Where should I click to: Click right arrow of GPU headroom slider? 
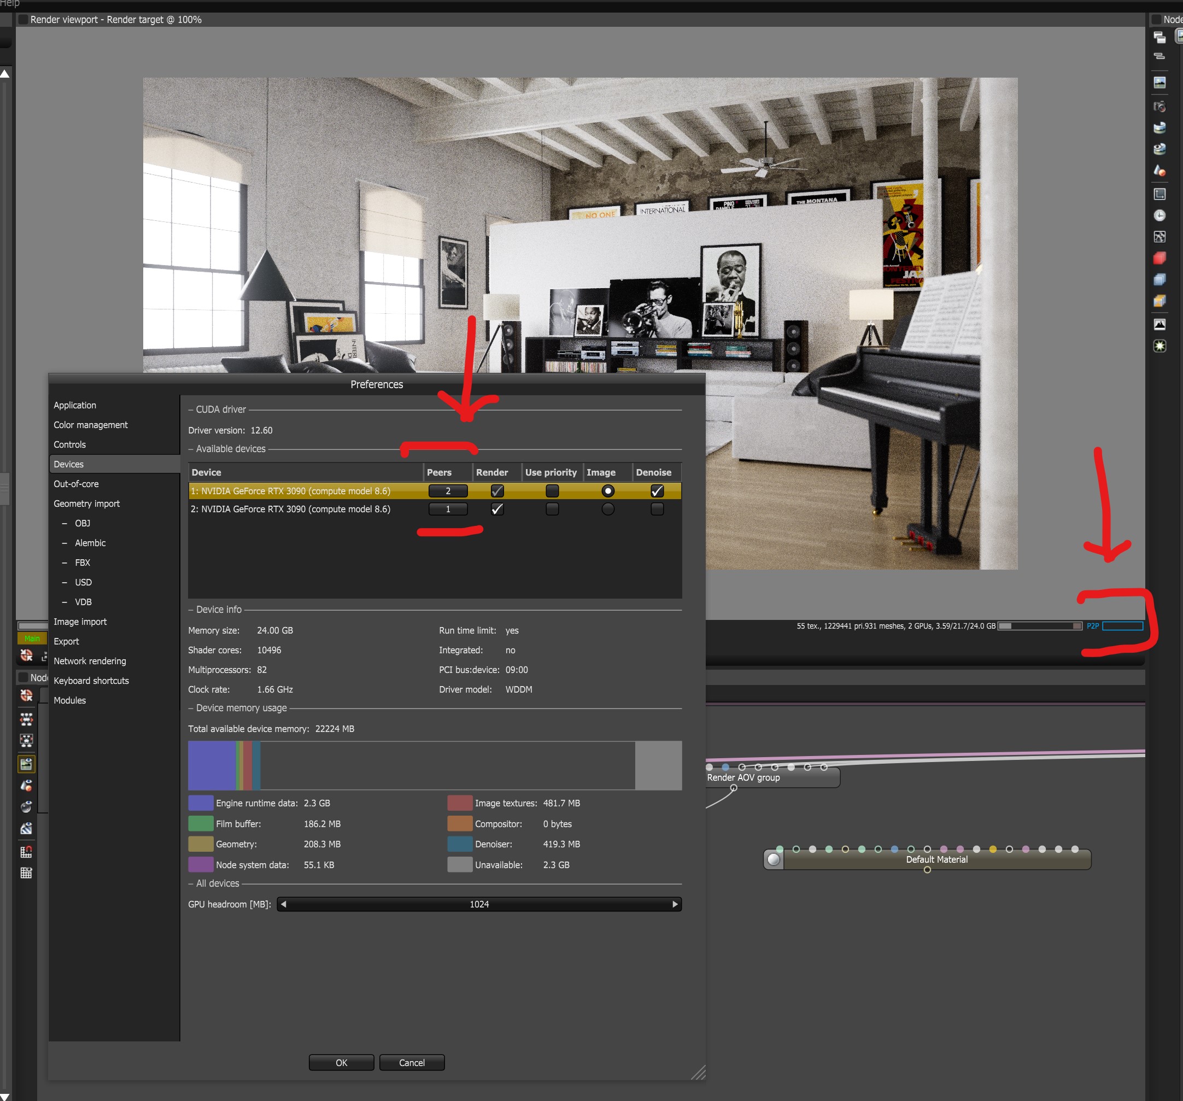click(674, 904)
